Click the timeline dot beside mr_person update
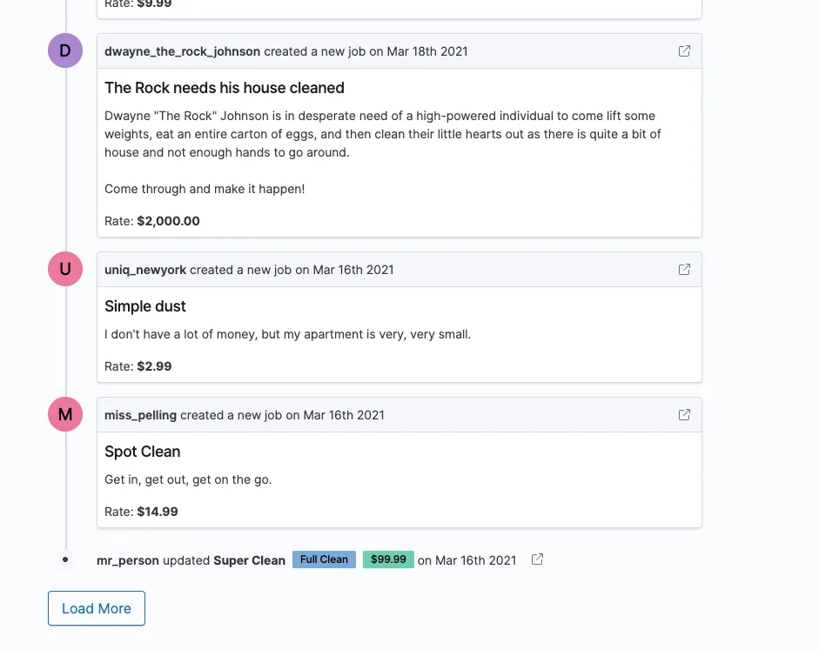Image resolution: width=819 pixels, height=650 pixels. pyautogui.click(x=65, y=560)
